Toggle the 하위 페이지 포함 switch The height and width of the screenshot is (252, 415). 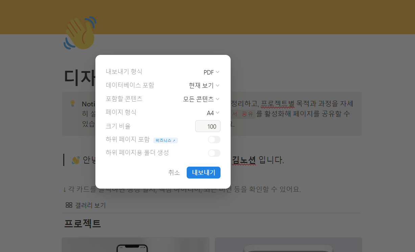[214, 140]
